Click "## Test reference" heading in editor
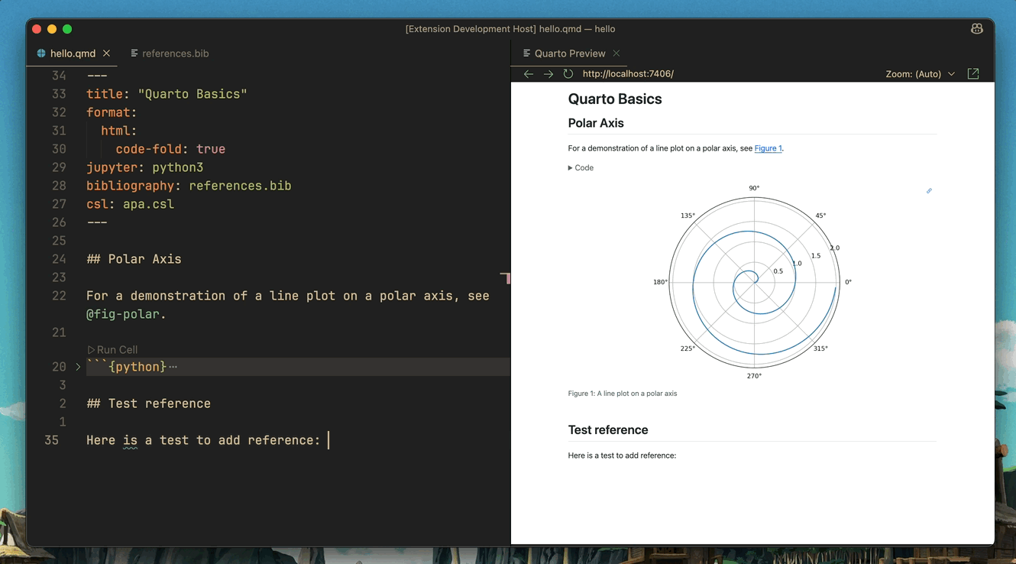1016x564 pixels. 148,404
